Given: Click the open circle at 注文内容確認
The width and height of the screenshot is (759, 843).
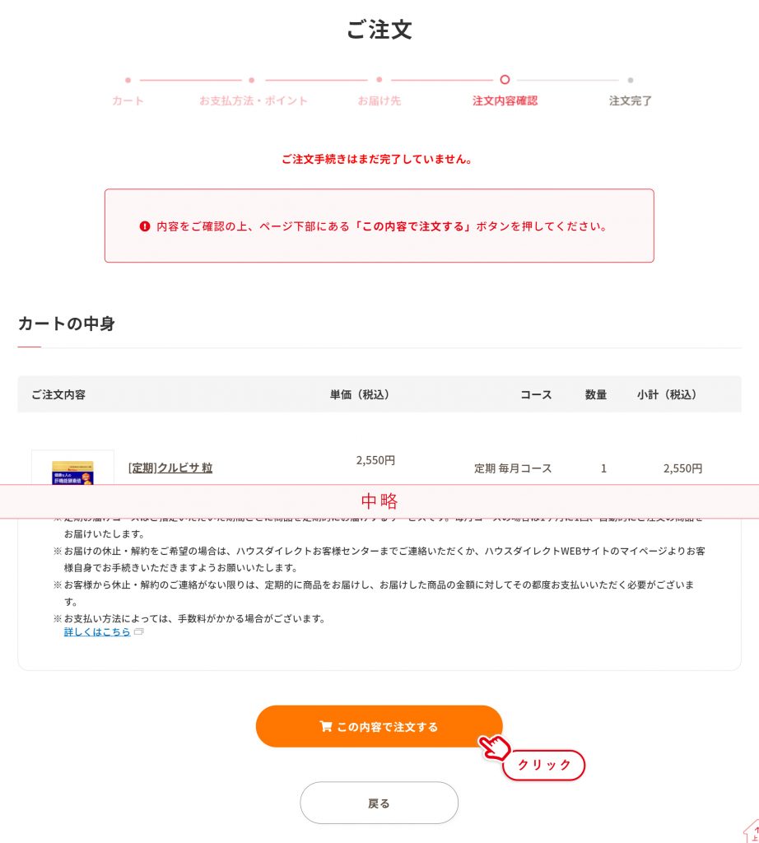Looking at the screenshot, I should 505,80.
